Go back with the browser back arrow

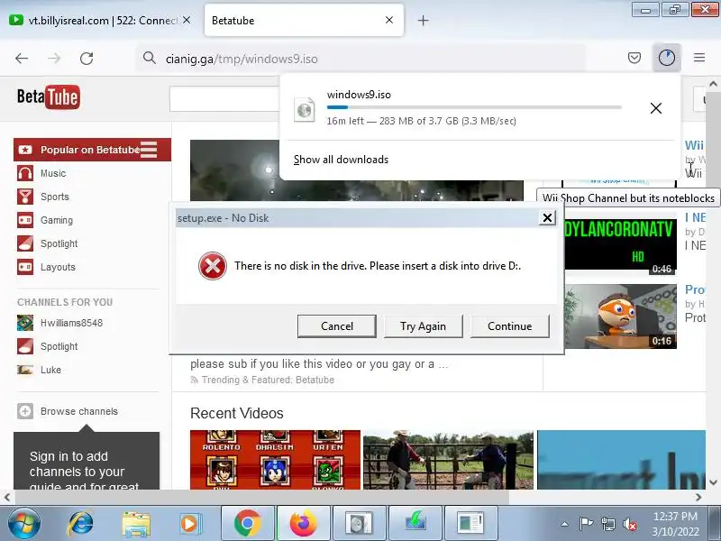(x=22, y=59)
